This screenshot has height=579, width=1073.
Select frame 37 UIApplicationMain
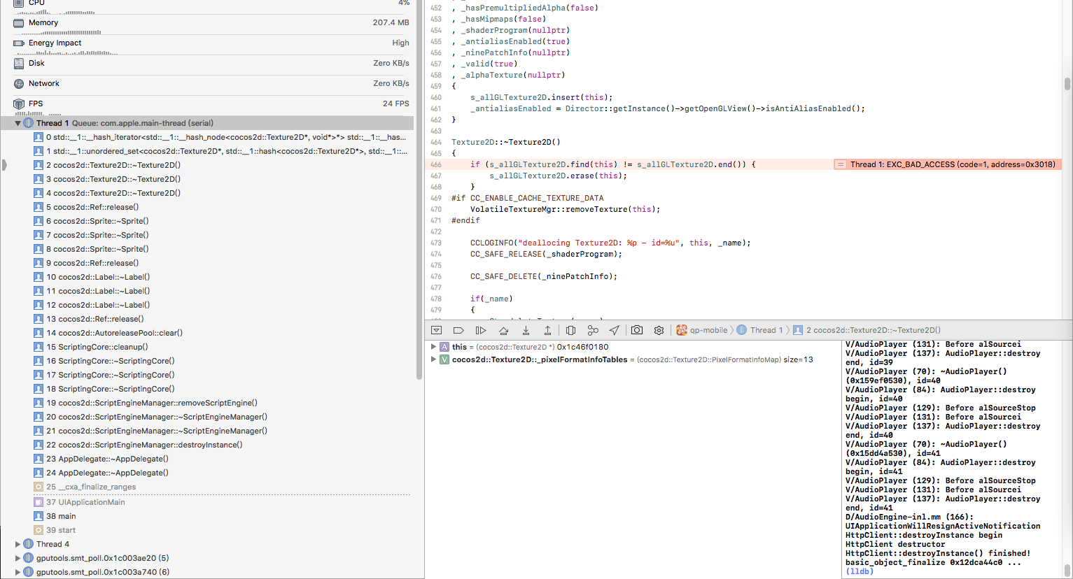[x=79, y=502]
